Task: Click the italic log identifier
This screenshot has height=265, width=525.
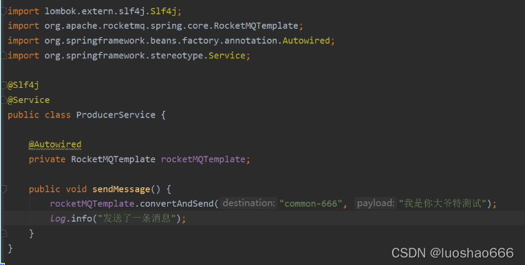Action: point(58,218)
